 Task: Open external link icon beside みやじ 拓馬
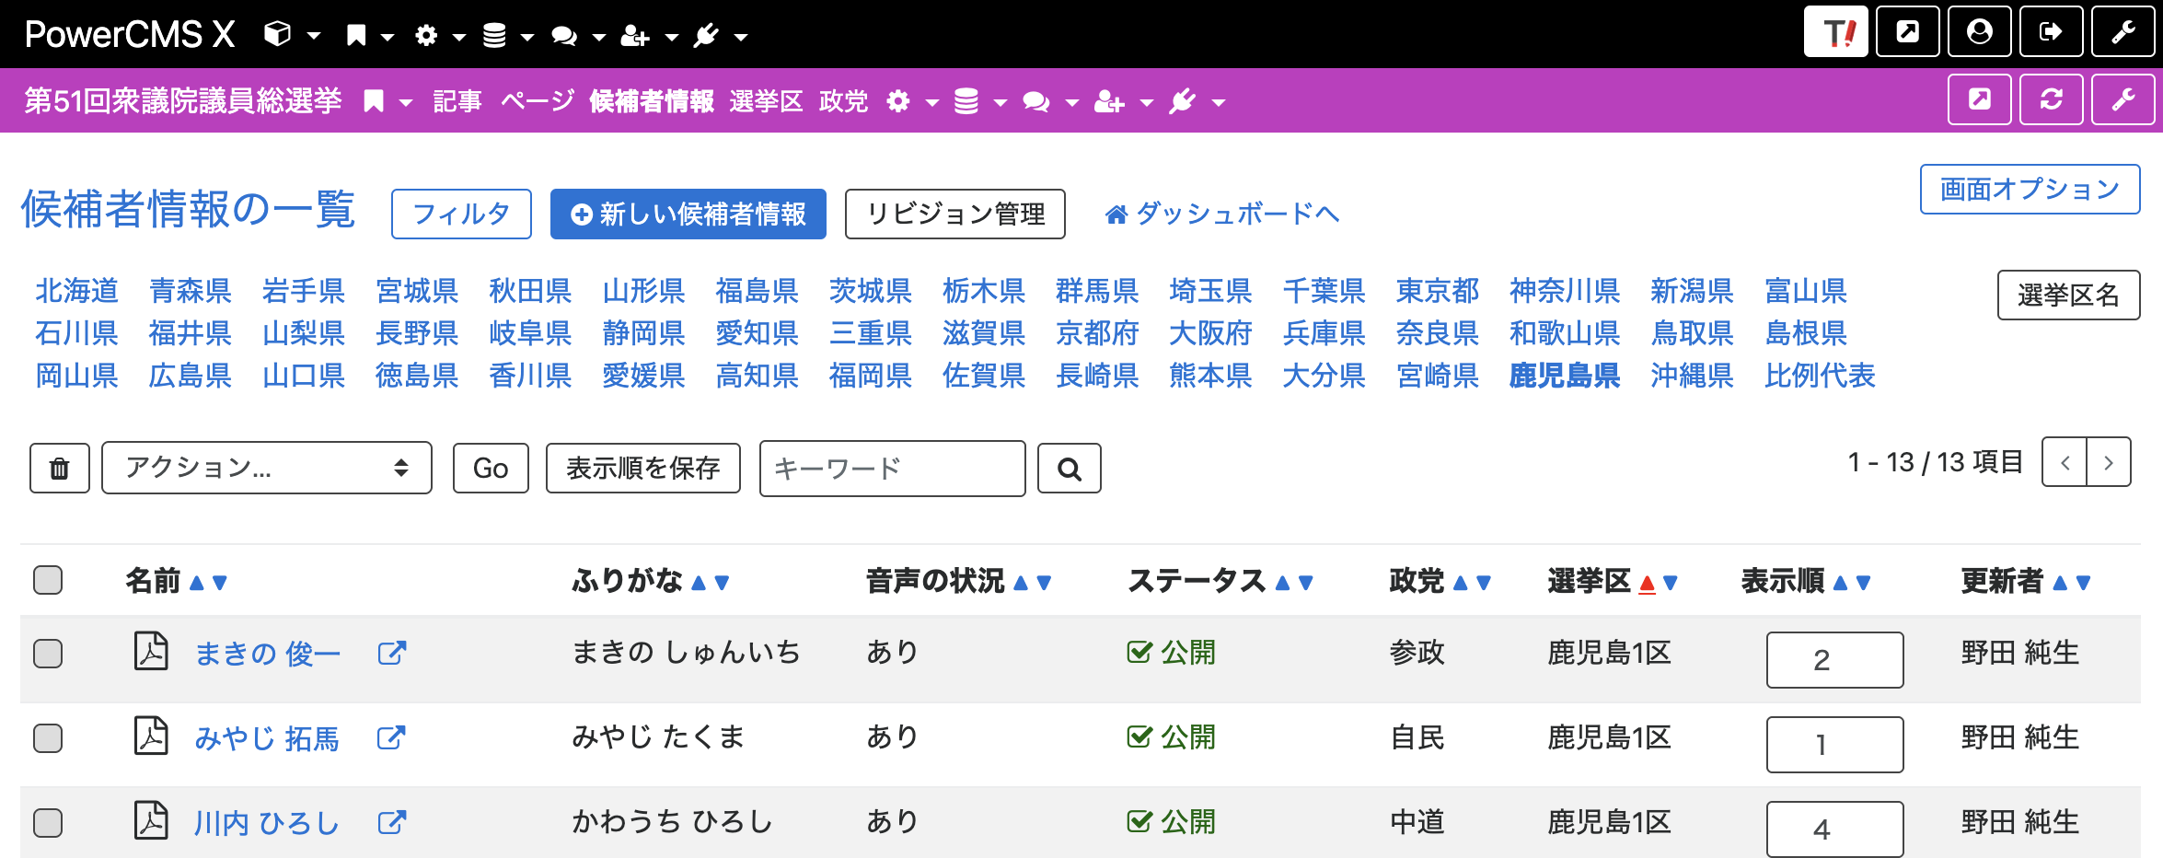coord(391,737)
